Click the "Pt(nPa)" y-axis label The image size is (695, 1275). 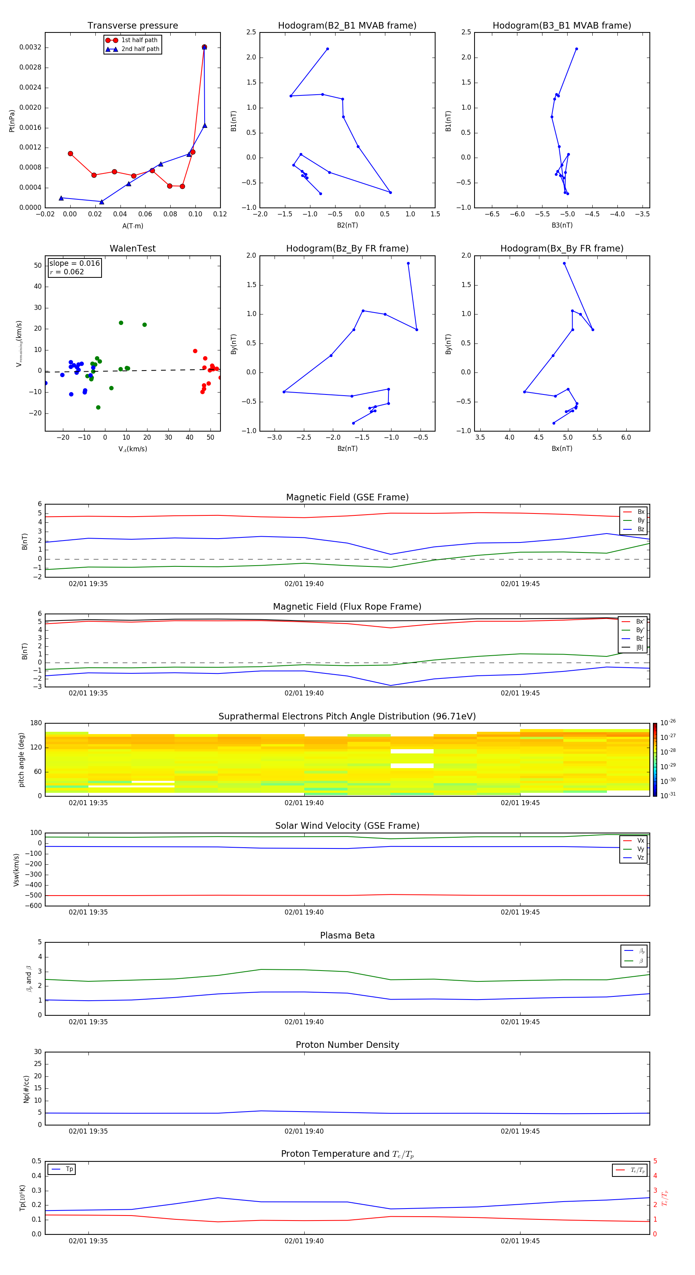point(12,121)
